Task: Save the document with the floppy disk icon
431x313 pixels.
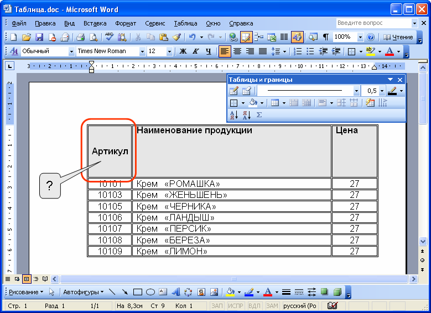Action: [39, 37]
